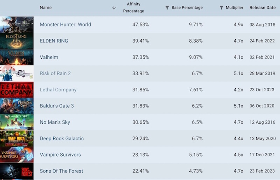Click the Baldur's Gate 3 thumbnail

click(x=17, y=106)
